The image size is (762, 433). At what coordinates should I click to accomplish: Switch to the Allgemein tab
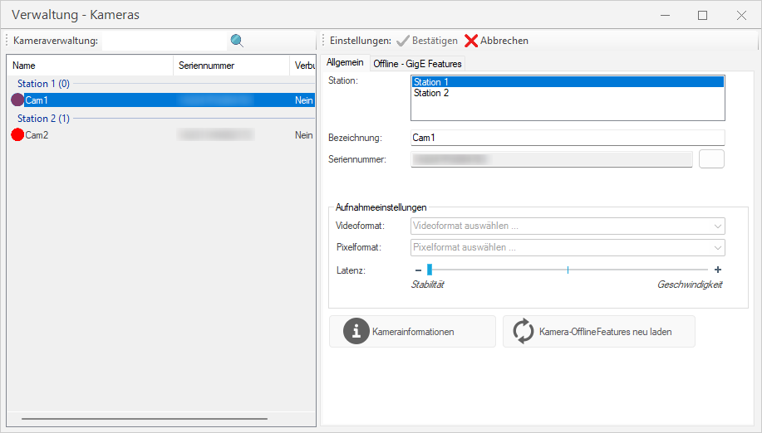(x=345, y=63)
